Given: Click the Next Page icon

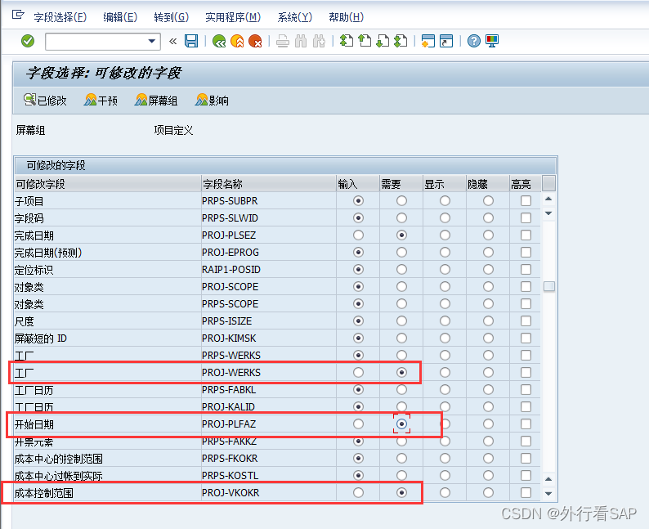Looking at the screenshot, I should click(x=383, y=41).
